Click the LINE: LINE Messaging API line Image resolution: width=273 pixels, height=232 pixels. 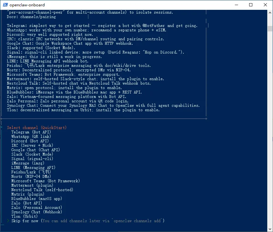coord(48,61)
